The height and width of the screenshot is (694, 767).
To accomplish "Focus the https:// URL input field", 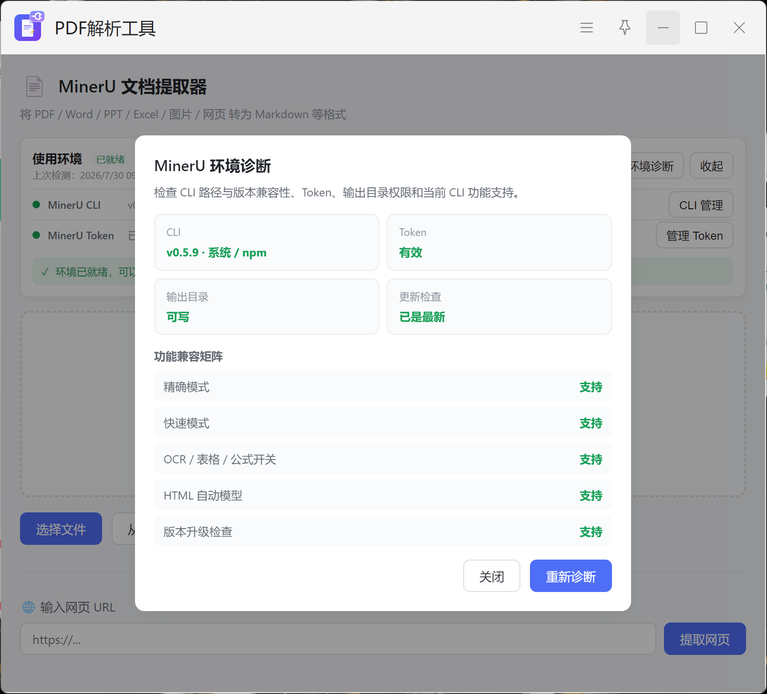I will (338, 639).
